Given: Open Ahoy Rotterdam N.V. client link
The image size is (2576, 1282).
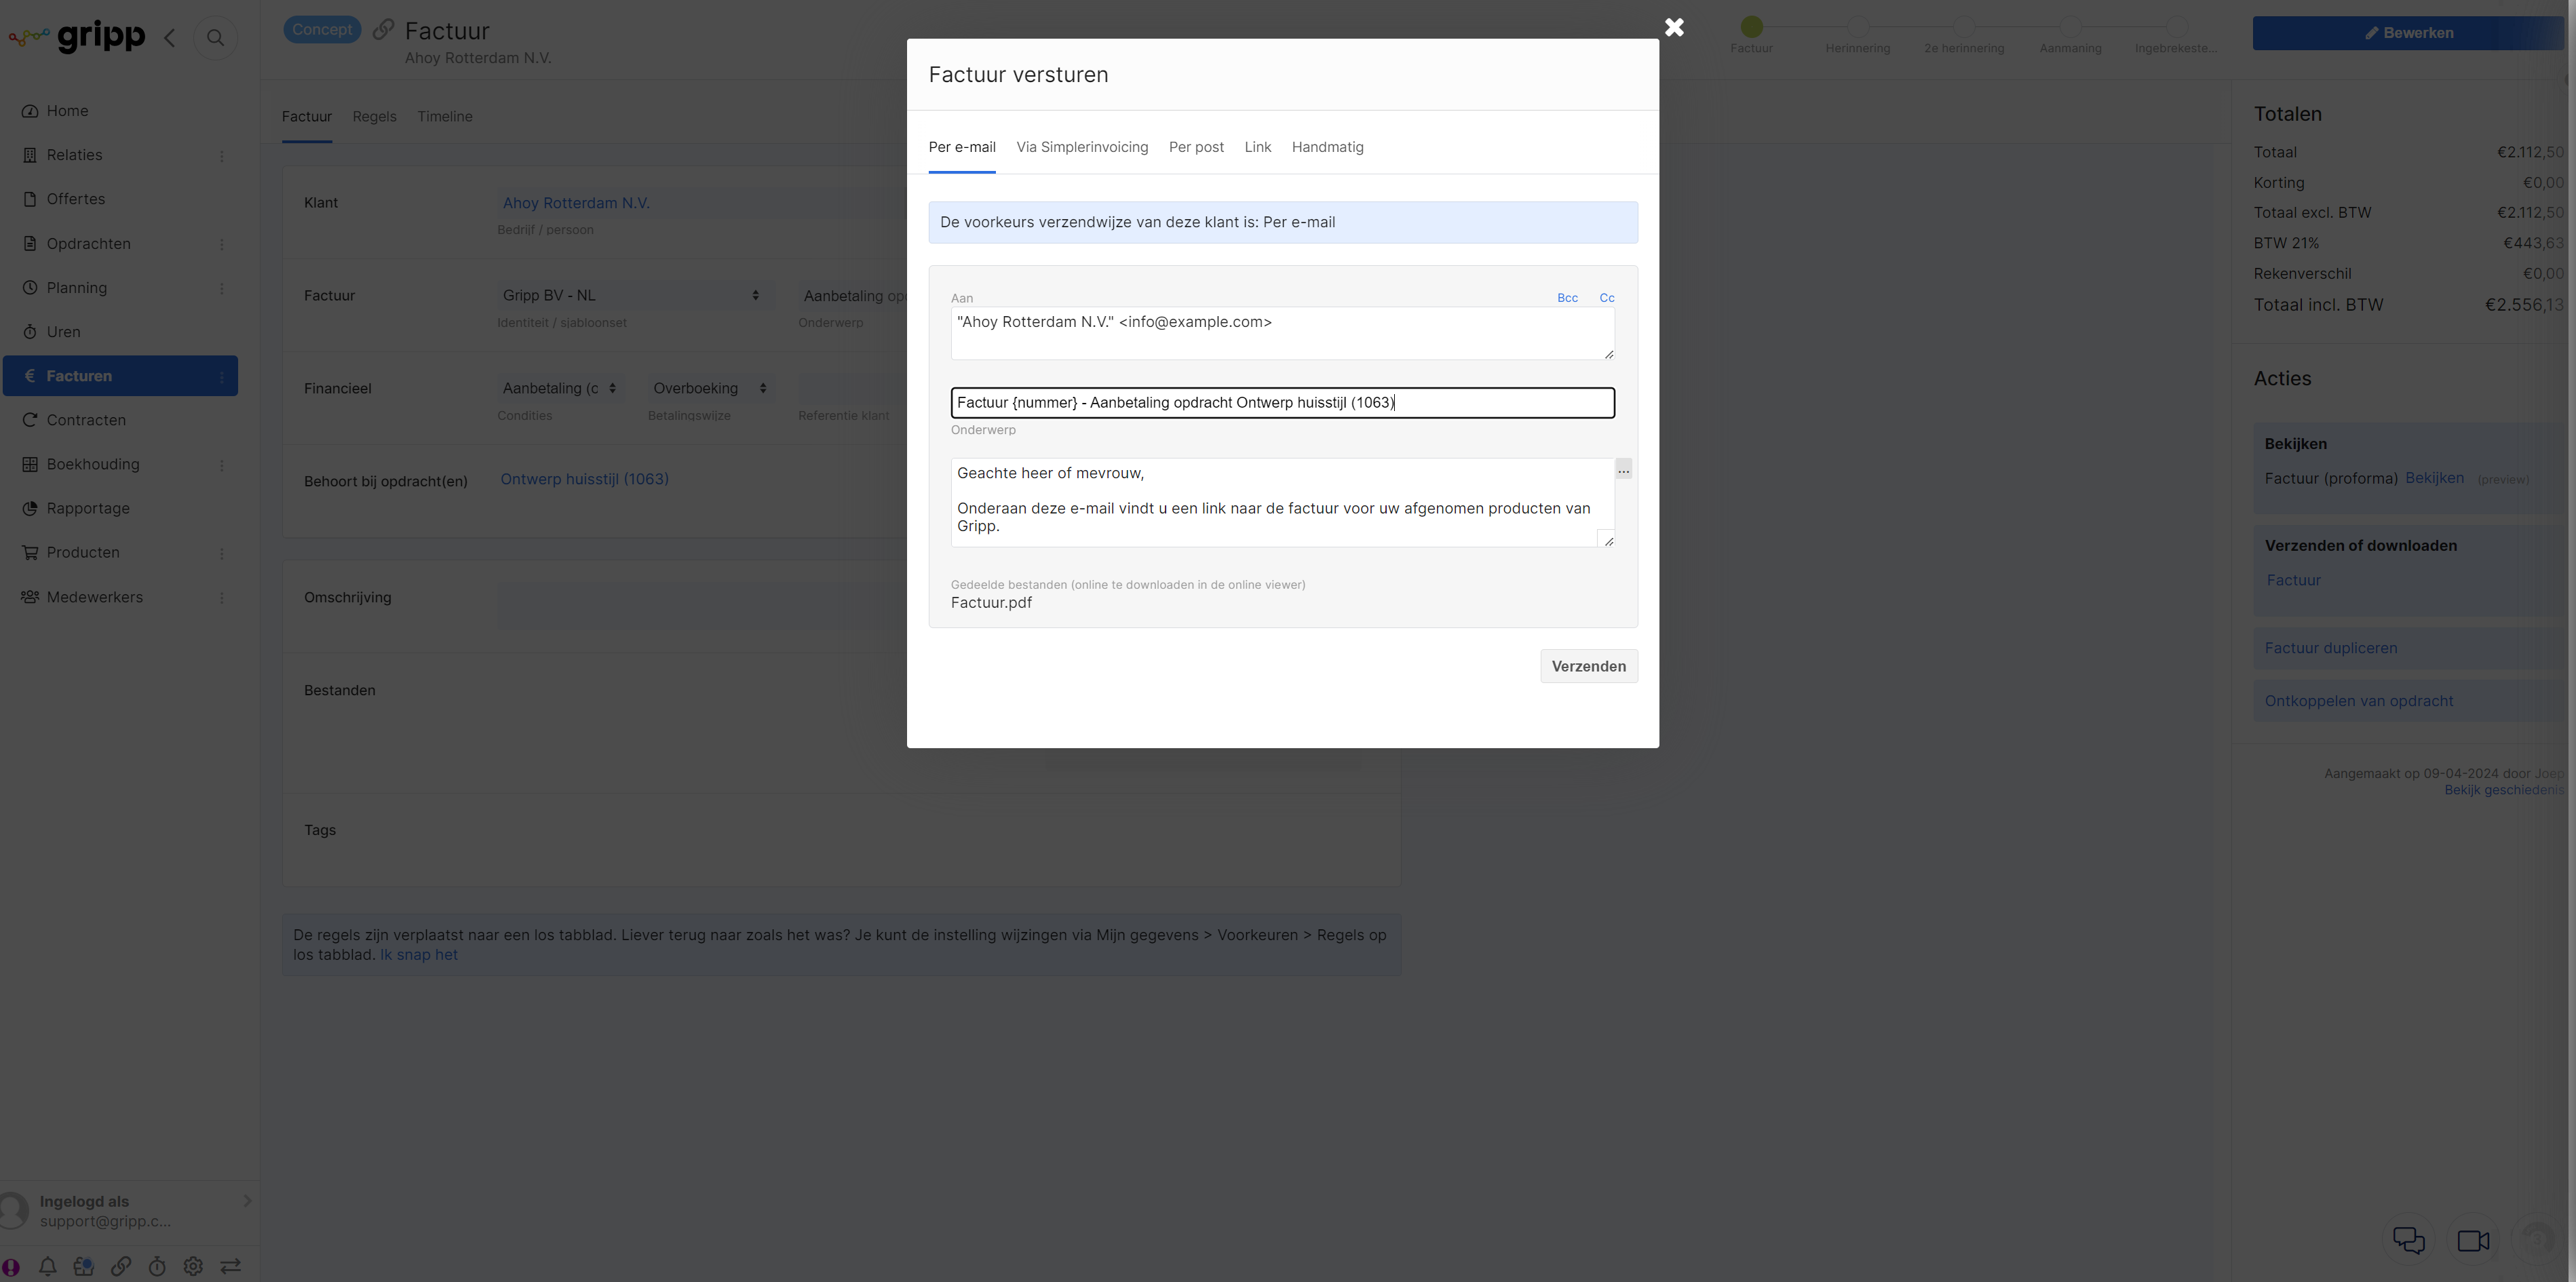Looking at the screenshot, I should [x=576, y=203].
